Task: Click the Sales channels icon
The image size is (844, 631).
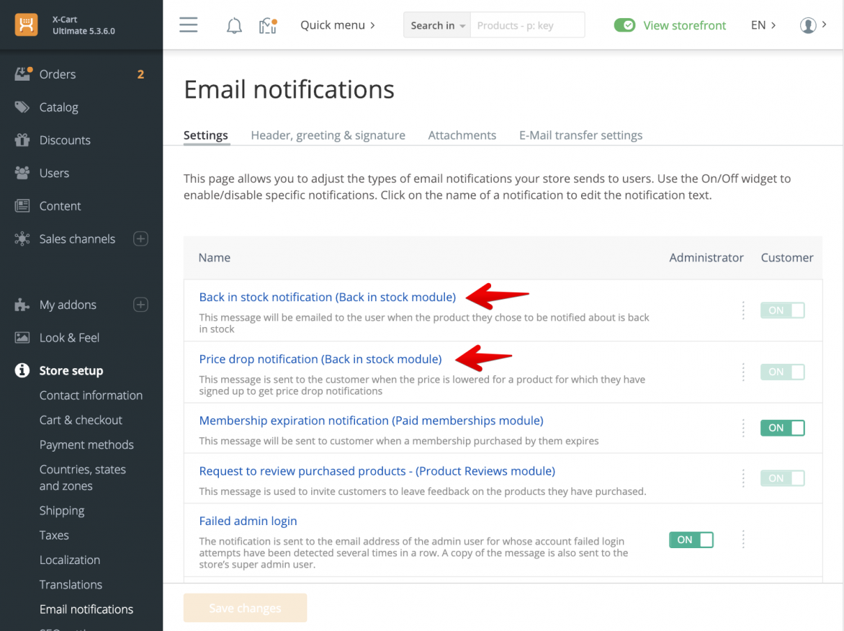Action: 22,238
